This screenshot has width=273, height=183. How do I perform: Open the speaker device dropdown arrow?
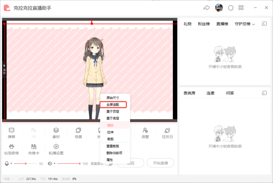pos(55,164)
